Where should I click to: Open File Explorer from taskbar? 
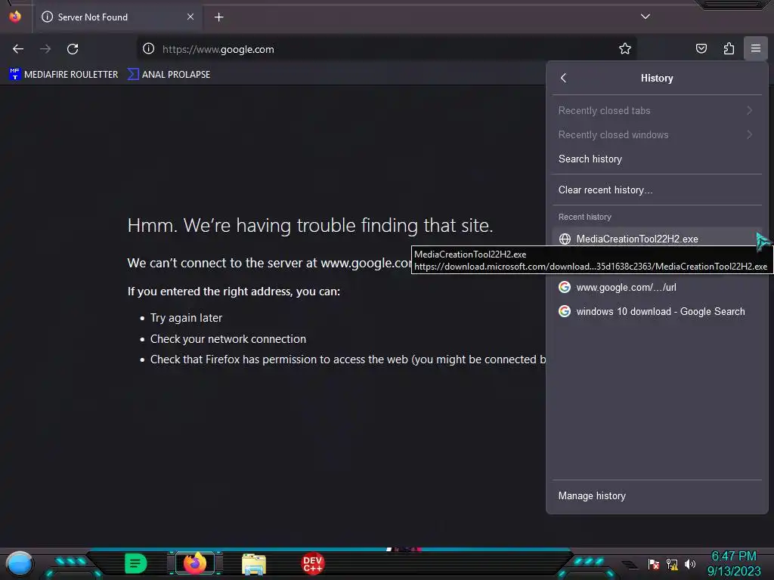click(254, 564)
